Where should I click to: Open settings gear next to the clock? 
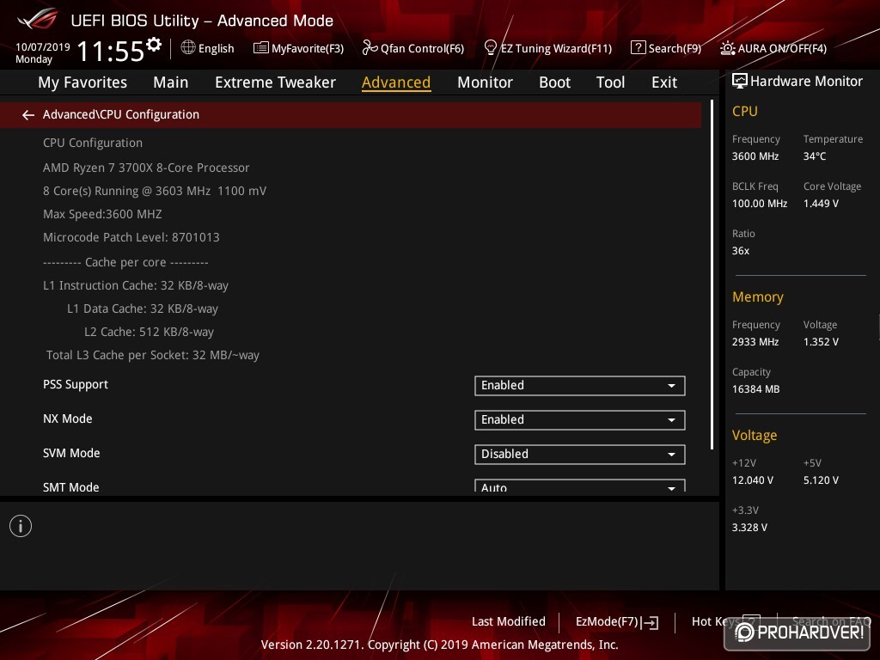(x=153, y=44)
